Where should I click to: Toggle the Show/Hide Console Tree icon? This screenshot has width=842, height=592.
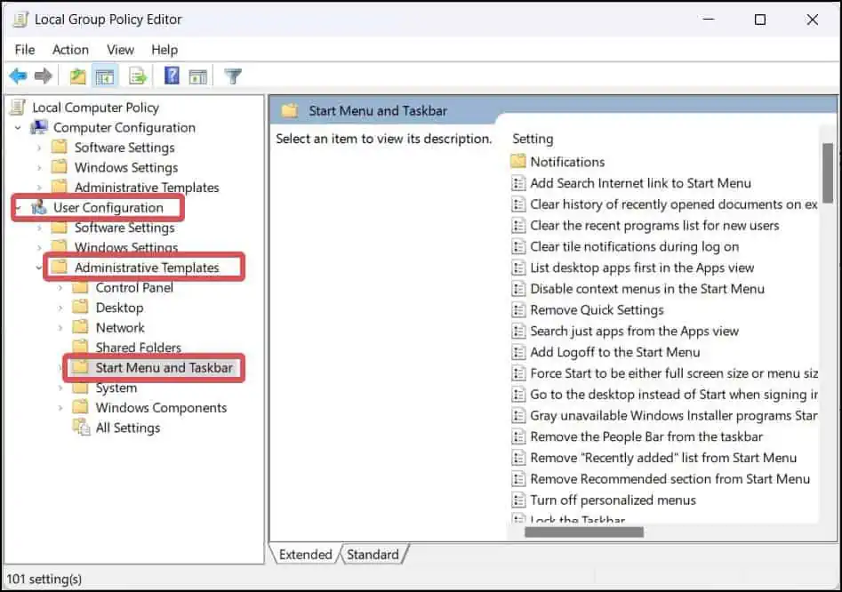[x=106, y=76]
